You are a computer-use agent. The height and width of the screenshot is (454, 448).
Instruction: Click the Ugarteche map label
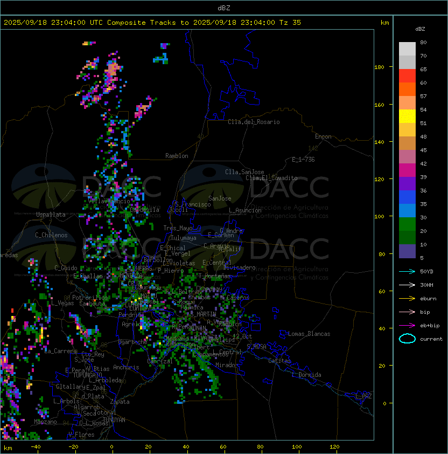pos(133,342)
